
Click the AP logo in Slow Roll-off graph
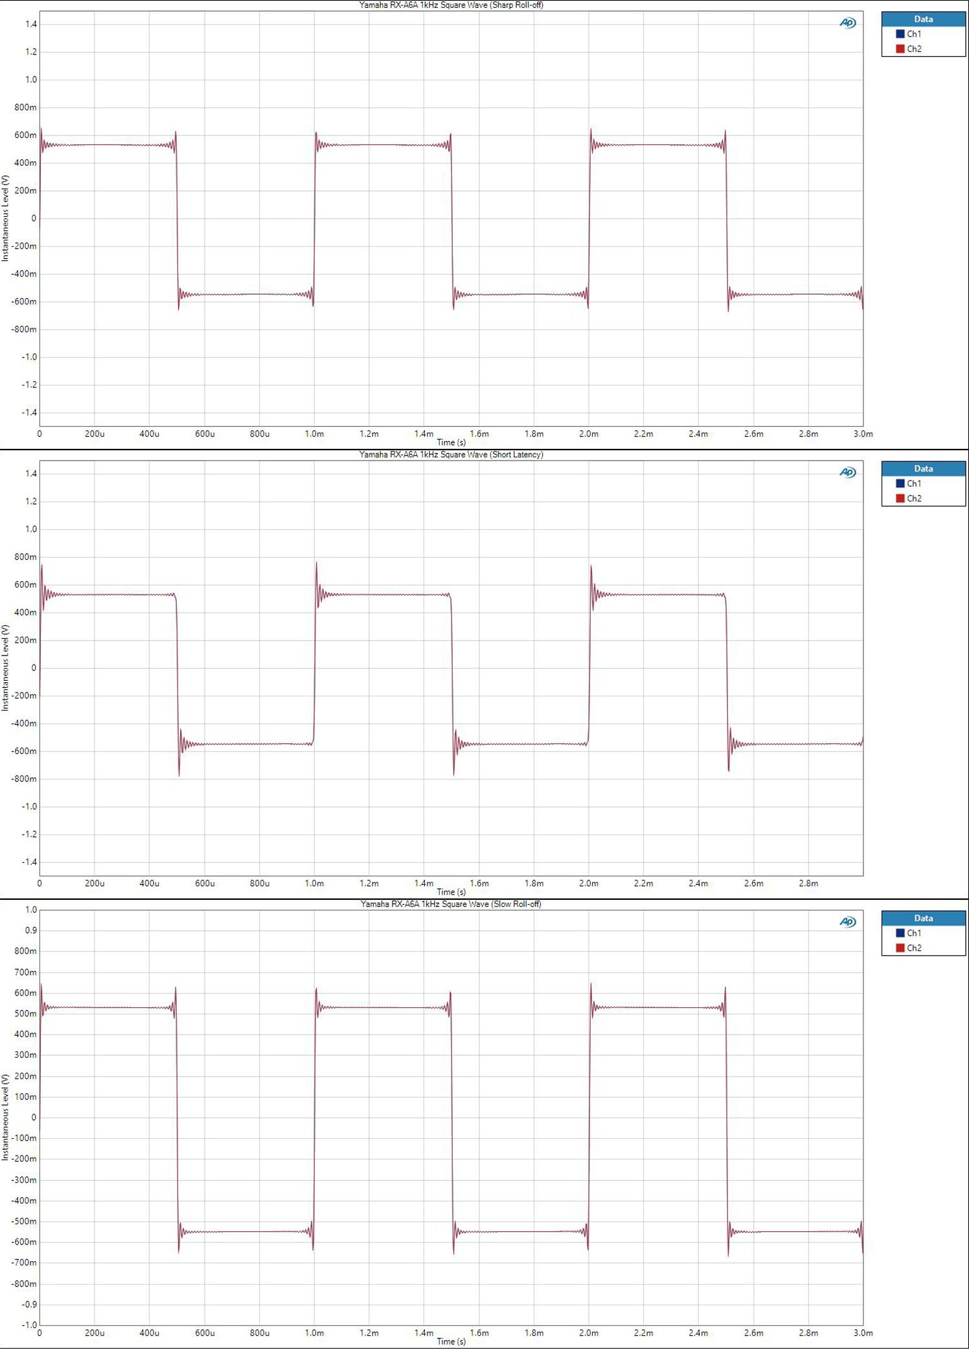[847, 922]
